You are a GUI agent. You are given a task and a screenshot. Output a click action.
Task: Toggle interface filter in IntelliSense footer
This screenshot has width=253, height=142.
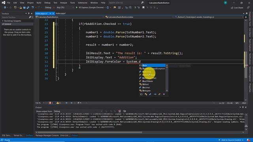click(x=155, y=94)
